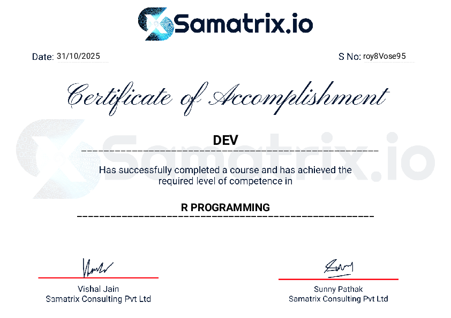Click the 'S No:' label
451x318 pixels.
(349, 57)
